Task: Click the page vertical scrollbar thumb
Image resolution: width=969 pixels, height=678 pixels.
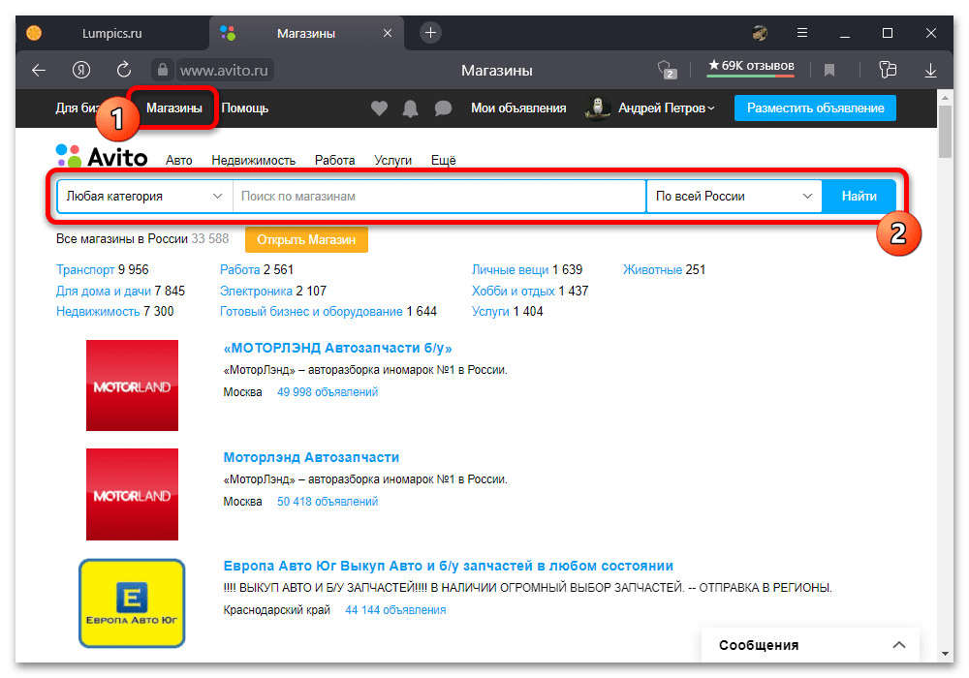Action: tap(945, 132)
